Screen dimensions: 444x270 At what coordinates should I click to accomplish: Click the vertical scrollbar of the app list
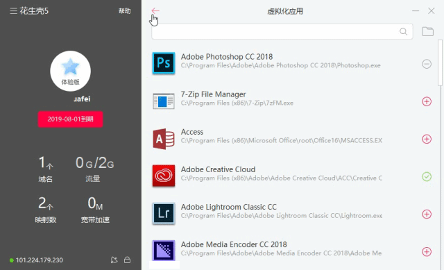point(440,62)
